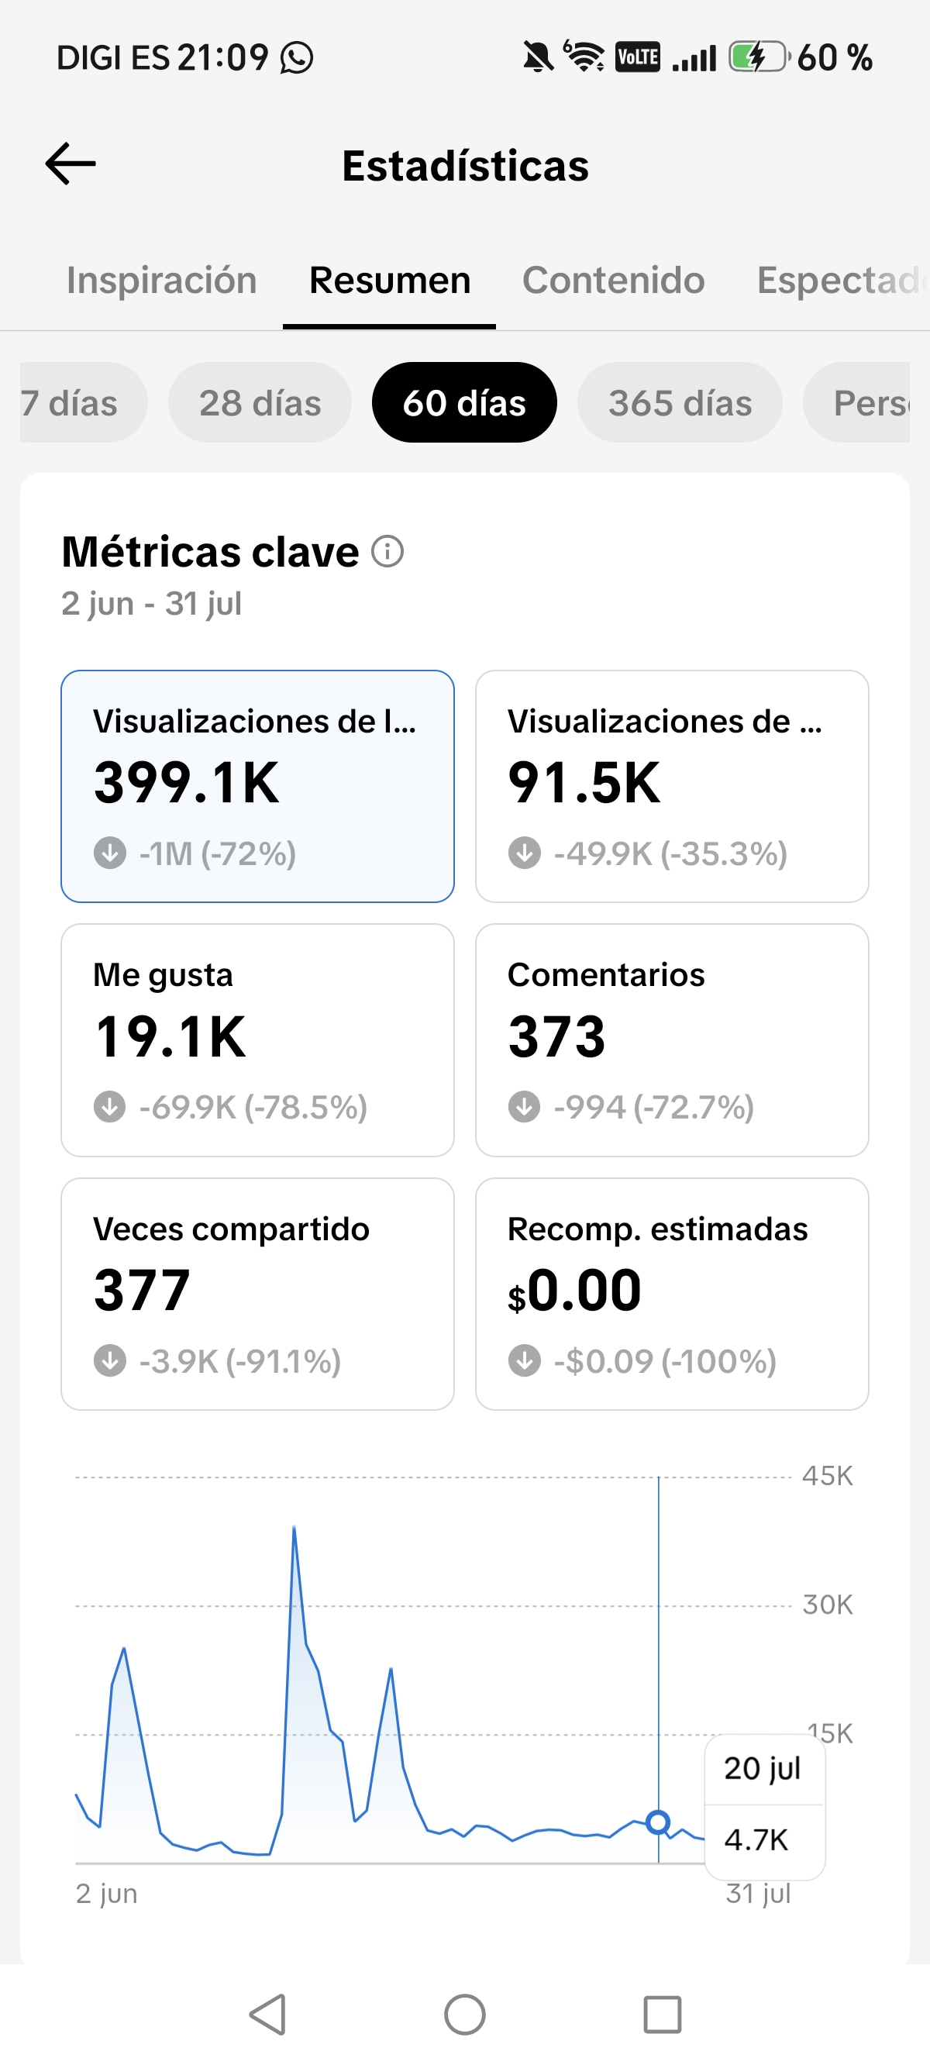Select the Comentarios metric card
930x2065 pixels.
click(x=672, y=1039)
